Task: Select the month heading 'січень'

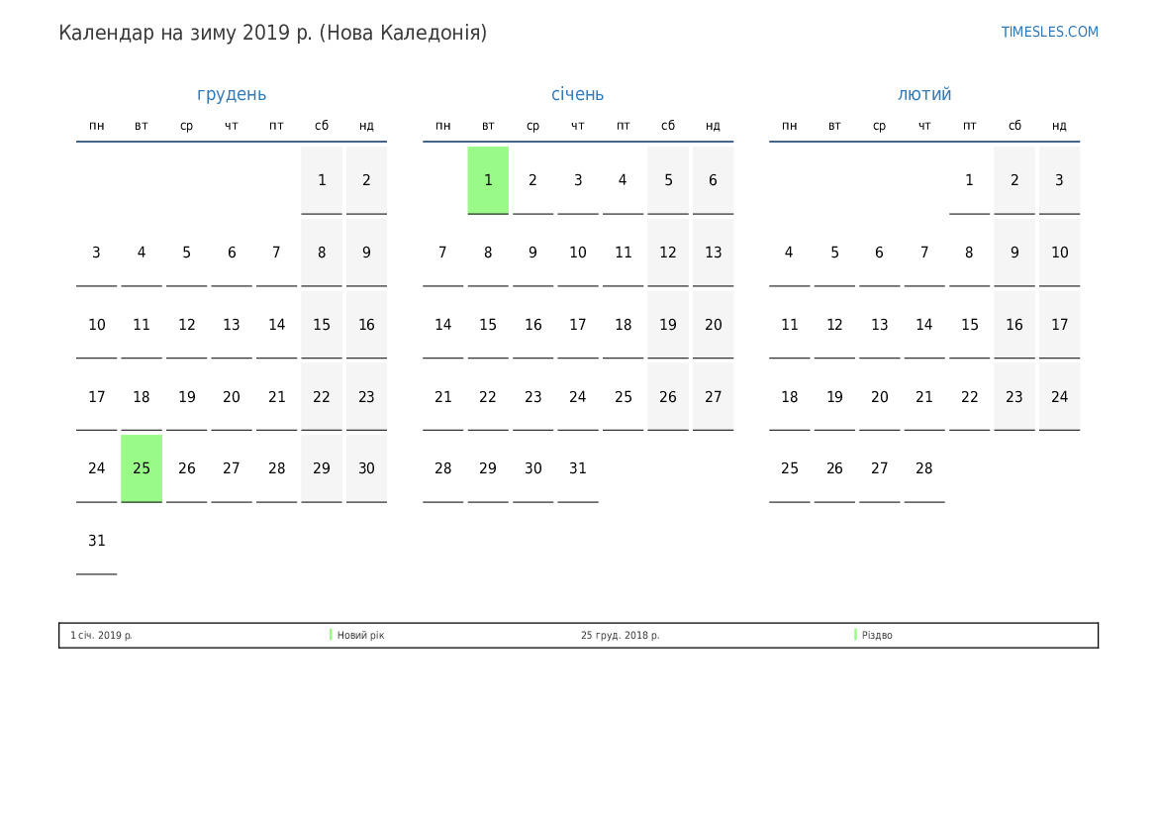Action: tap(578, 94)
